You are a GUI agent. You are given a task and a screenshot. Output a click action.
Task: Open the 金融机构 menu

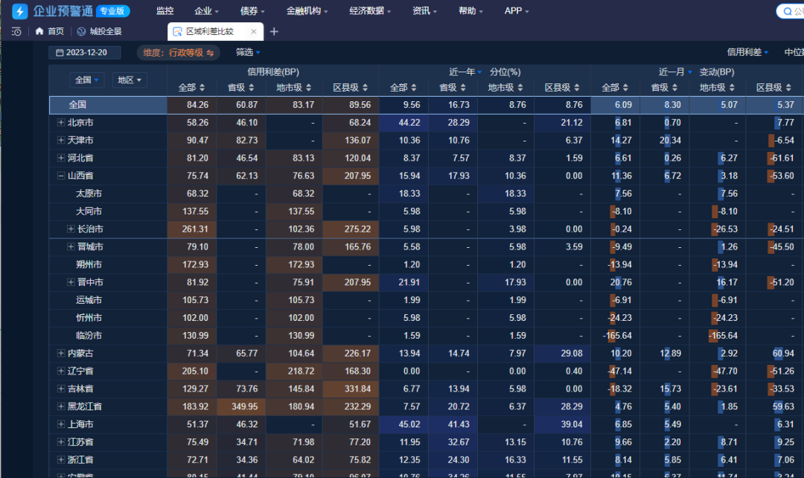(307, 10)
